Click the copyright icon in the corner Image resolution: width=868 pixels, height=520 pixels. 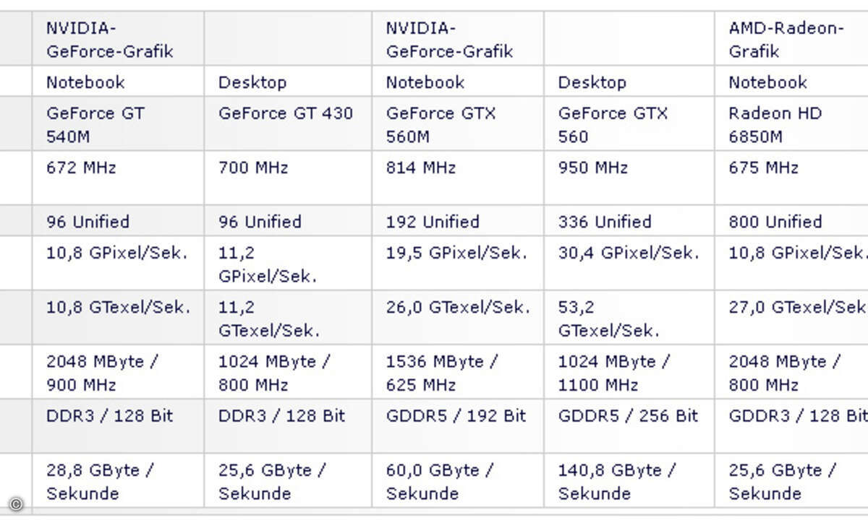click(16, 504)
